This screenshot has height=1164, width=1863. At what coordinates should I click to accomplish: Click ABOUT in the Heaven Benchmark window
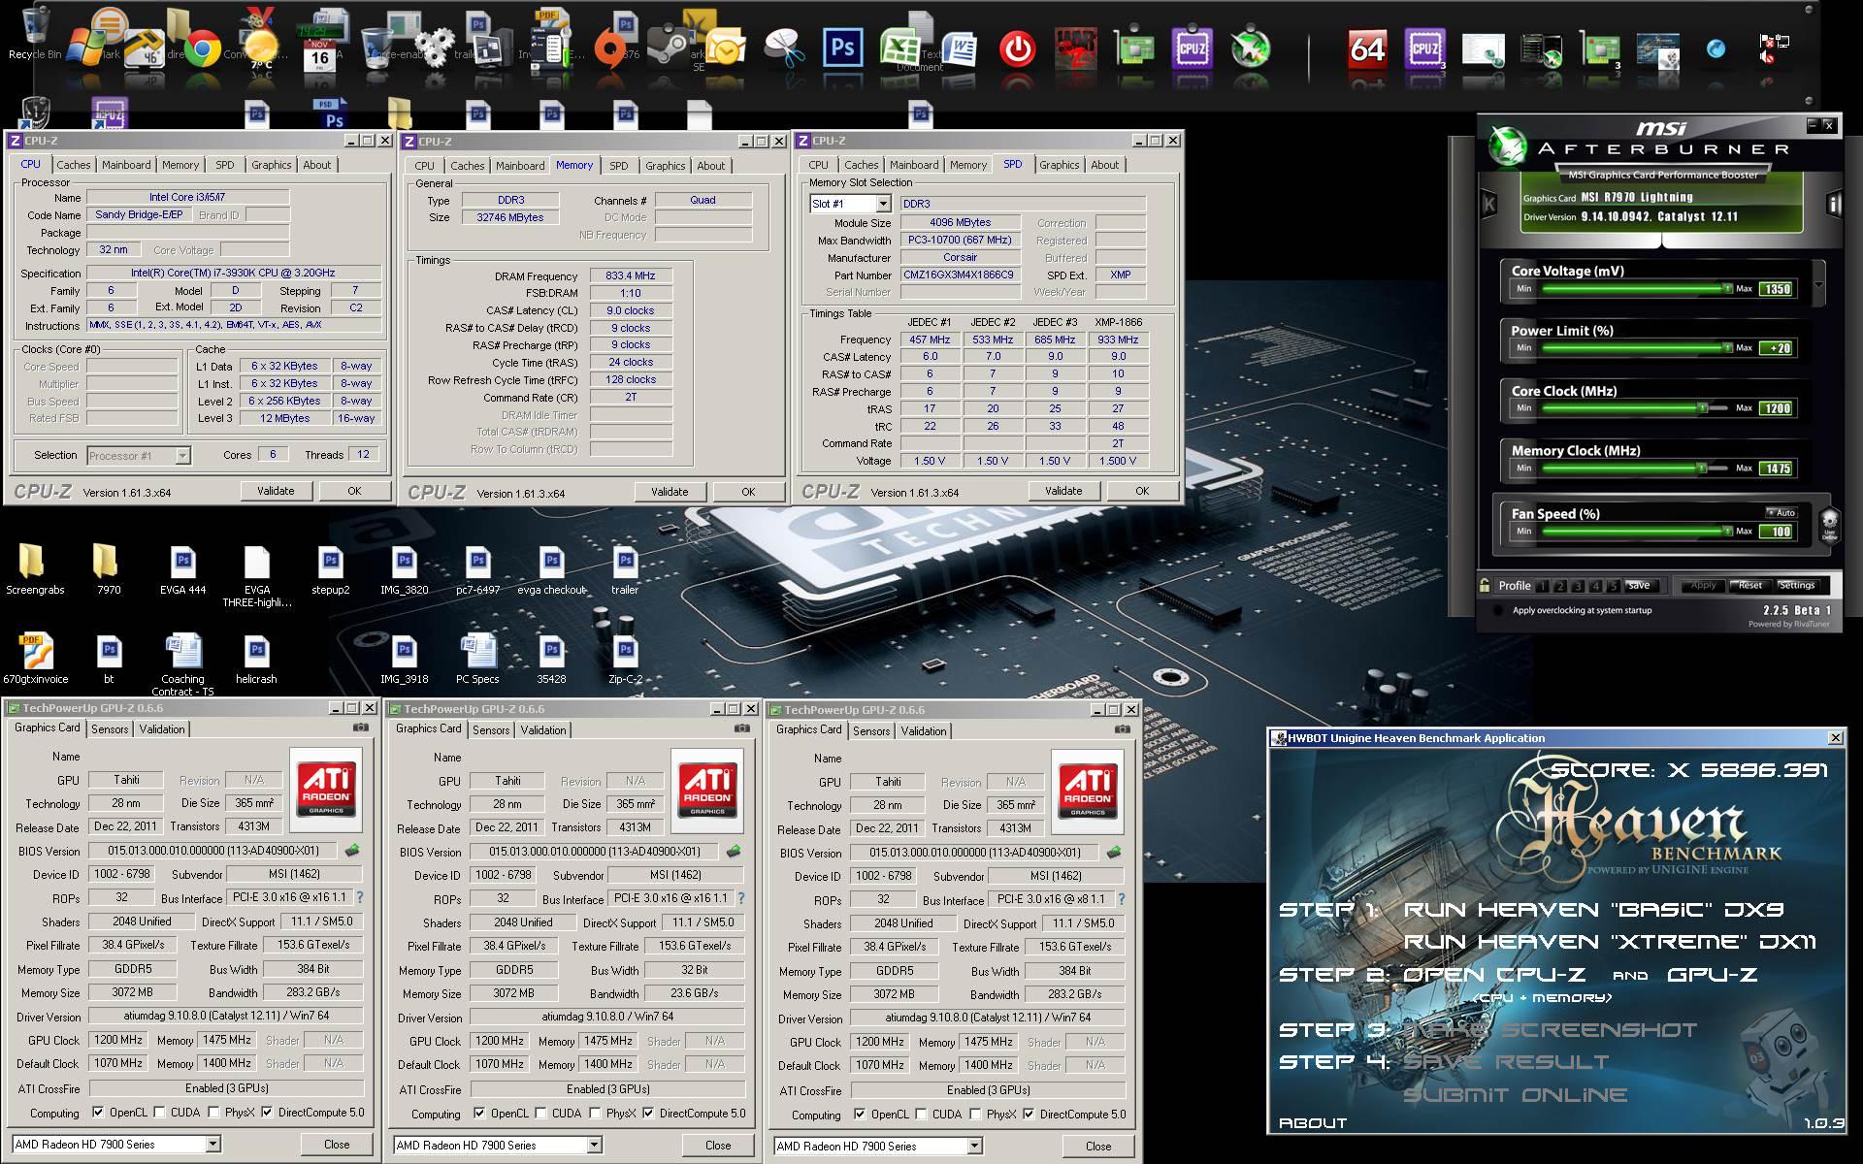point(1313,1122)
